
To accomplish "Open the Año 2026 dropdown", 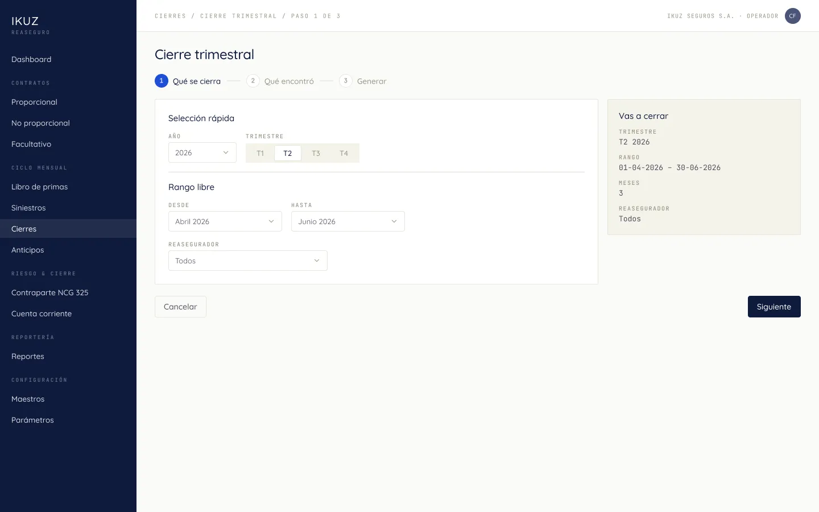I will pyautogui.click(x=202, y=152).
